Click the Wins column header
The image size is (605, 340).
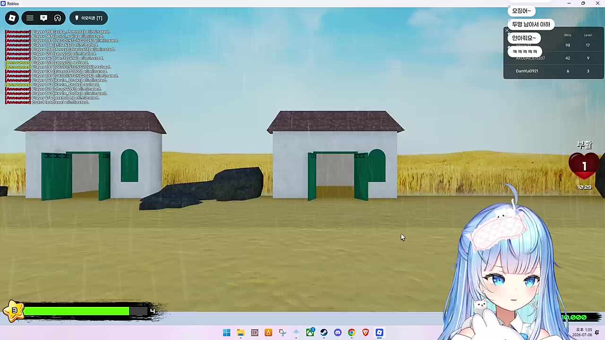click(568, 35)
